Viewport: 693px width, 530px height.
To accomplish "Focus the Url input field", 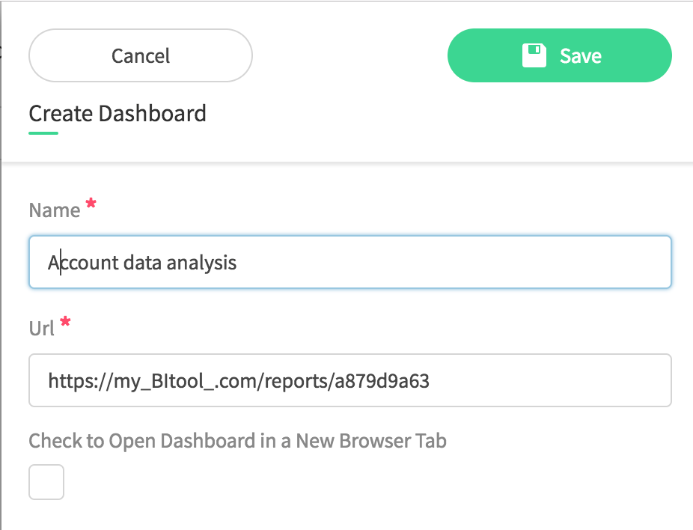I will (350, 380).
